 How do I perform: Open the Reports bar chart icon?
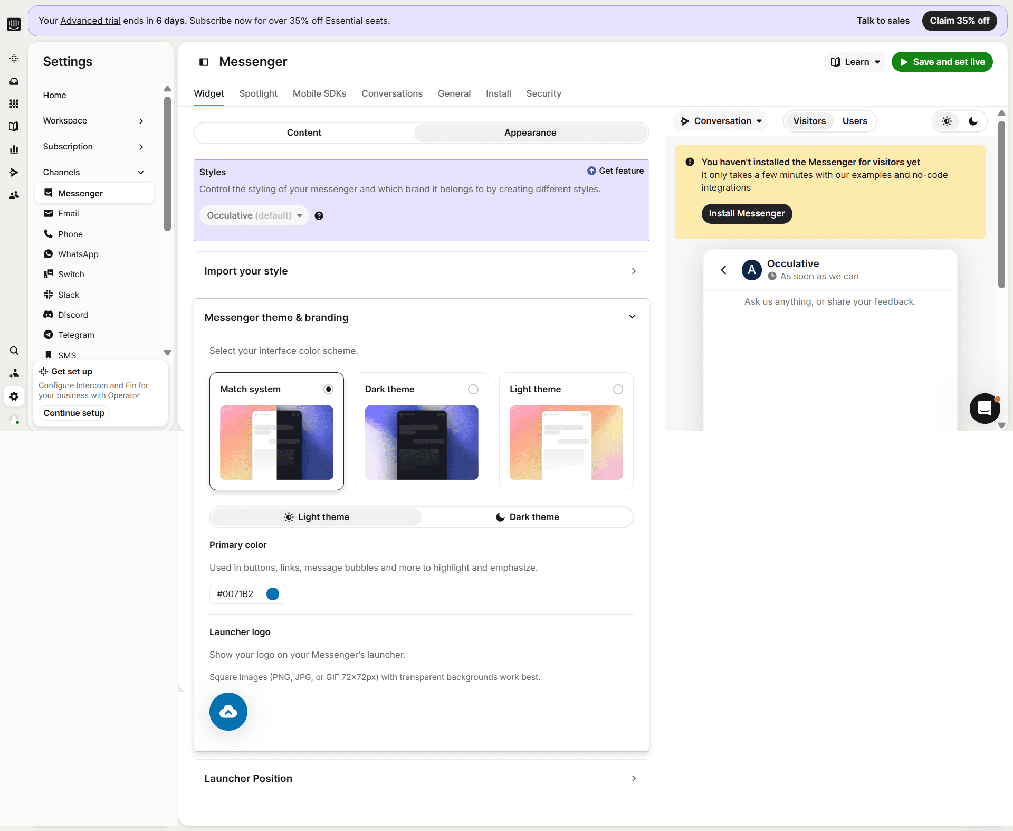pos(14,149)
